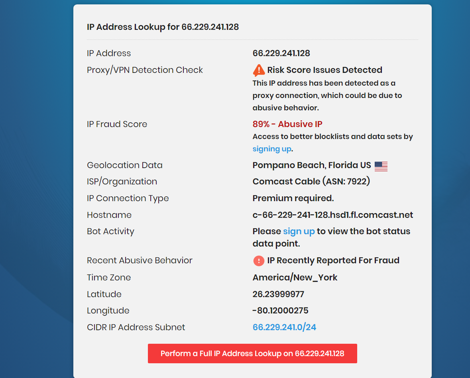Click 'IP Recently Reported For Fraud' text
This screenshot has width=470, height=378.
(x=333, y=260)
